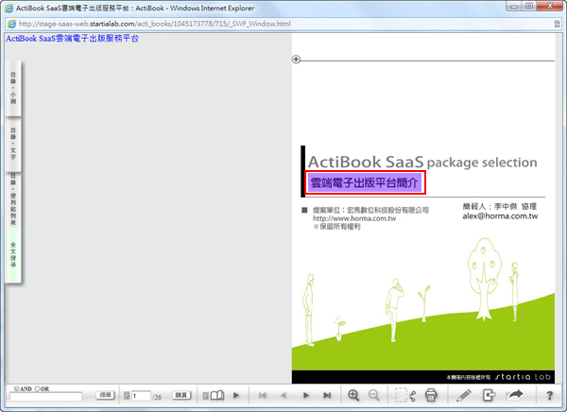Open the 目錄・便利貼列表 sticky list tab
The height and width of the screenshot is (412, 567).
[13, 199]
